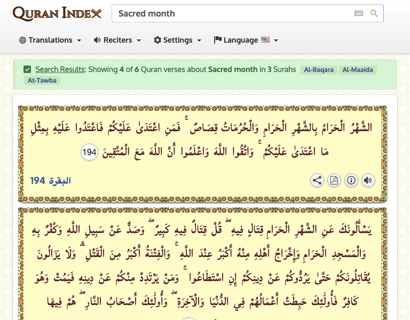Show info for verse 194
The height and width of the screenshot is (320, 410).
point(351,180)
